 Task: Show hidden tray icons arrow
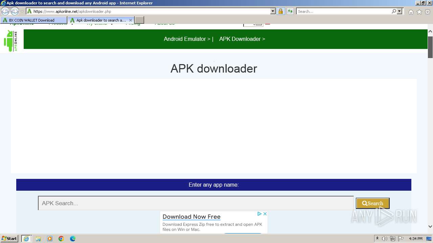pyautogui.click(x=377, y=239)
